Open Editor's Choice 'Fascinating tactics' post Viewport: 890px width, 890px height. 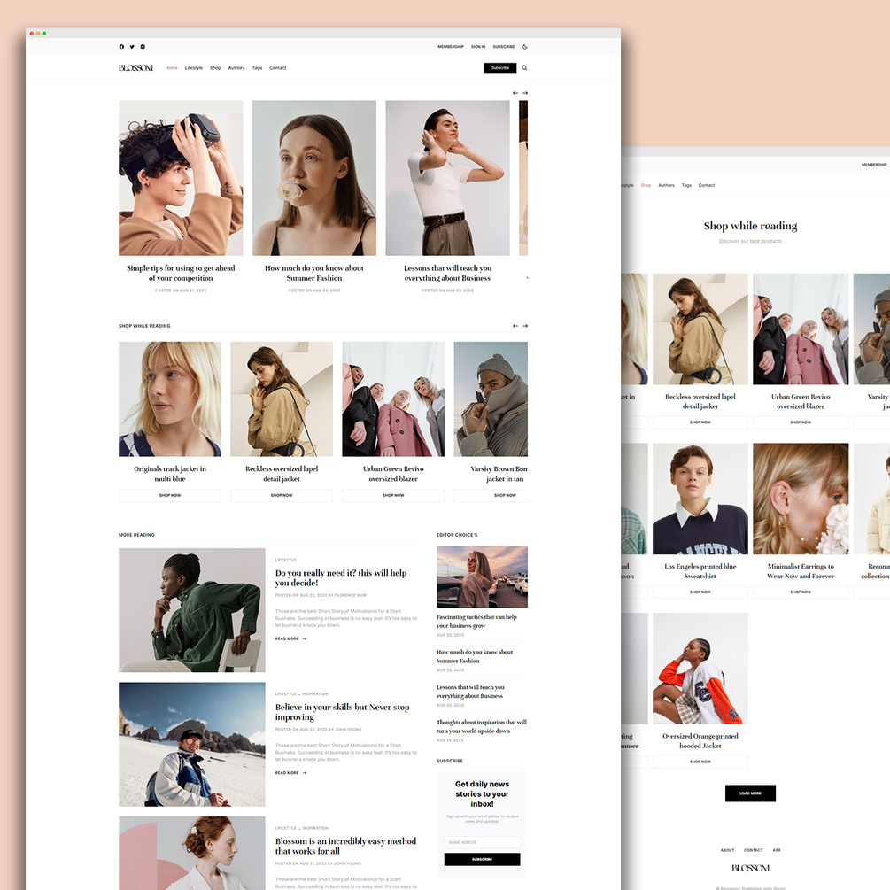pyautogui.click(x=476, y=621)
